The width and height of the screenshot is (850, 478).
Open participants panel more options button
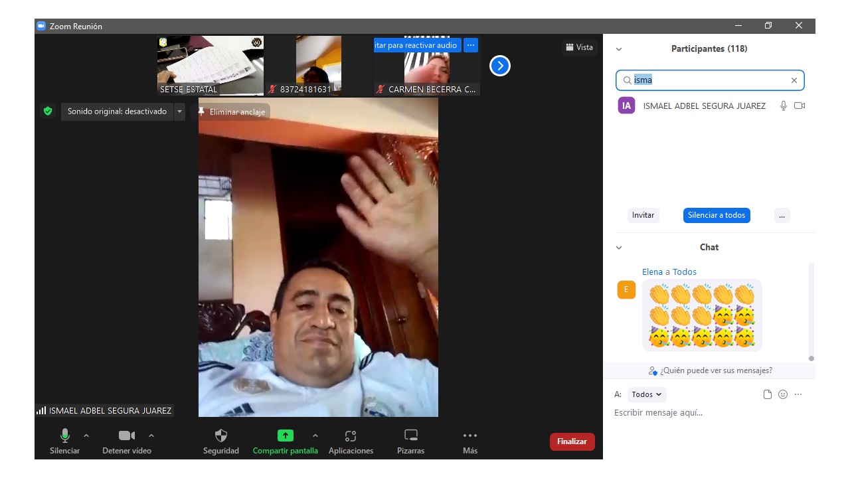782,215
